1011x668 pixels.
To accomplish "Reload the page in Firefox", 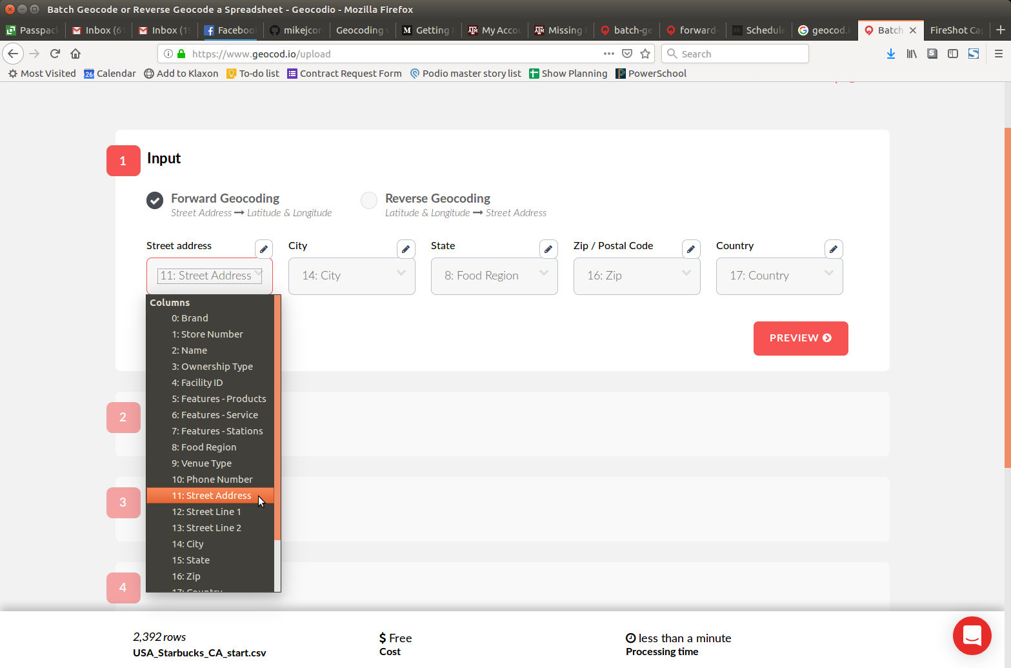I will pyautogui.click(x=55, y=54).
